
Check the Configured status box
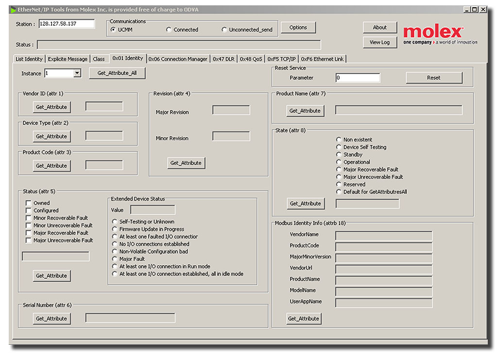[29, 210]
